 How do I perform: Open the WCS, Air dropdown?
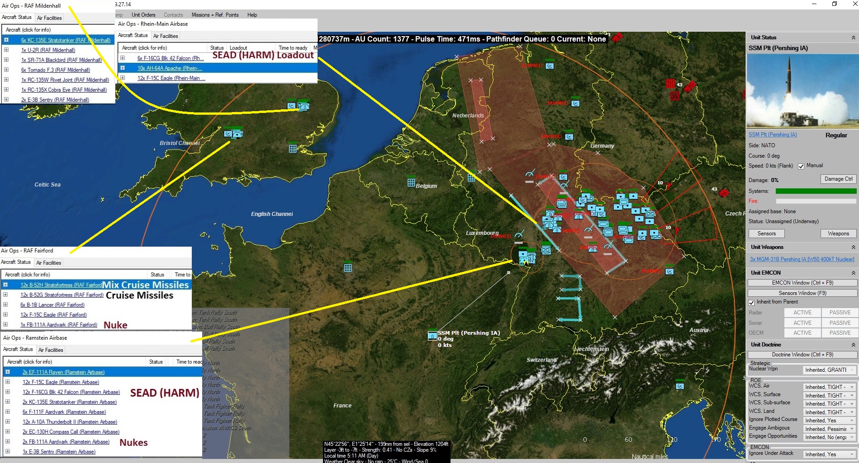[830, 387]
